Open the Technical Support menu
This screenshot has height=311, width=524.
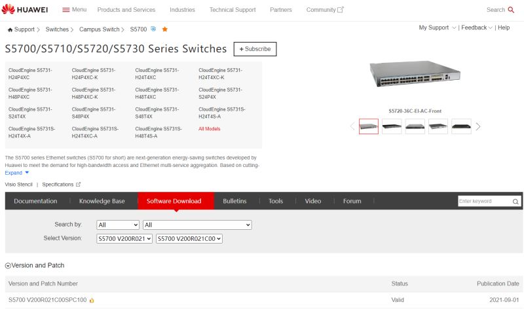point(233,10)
